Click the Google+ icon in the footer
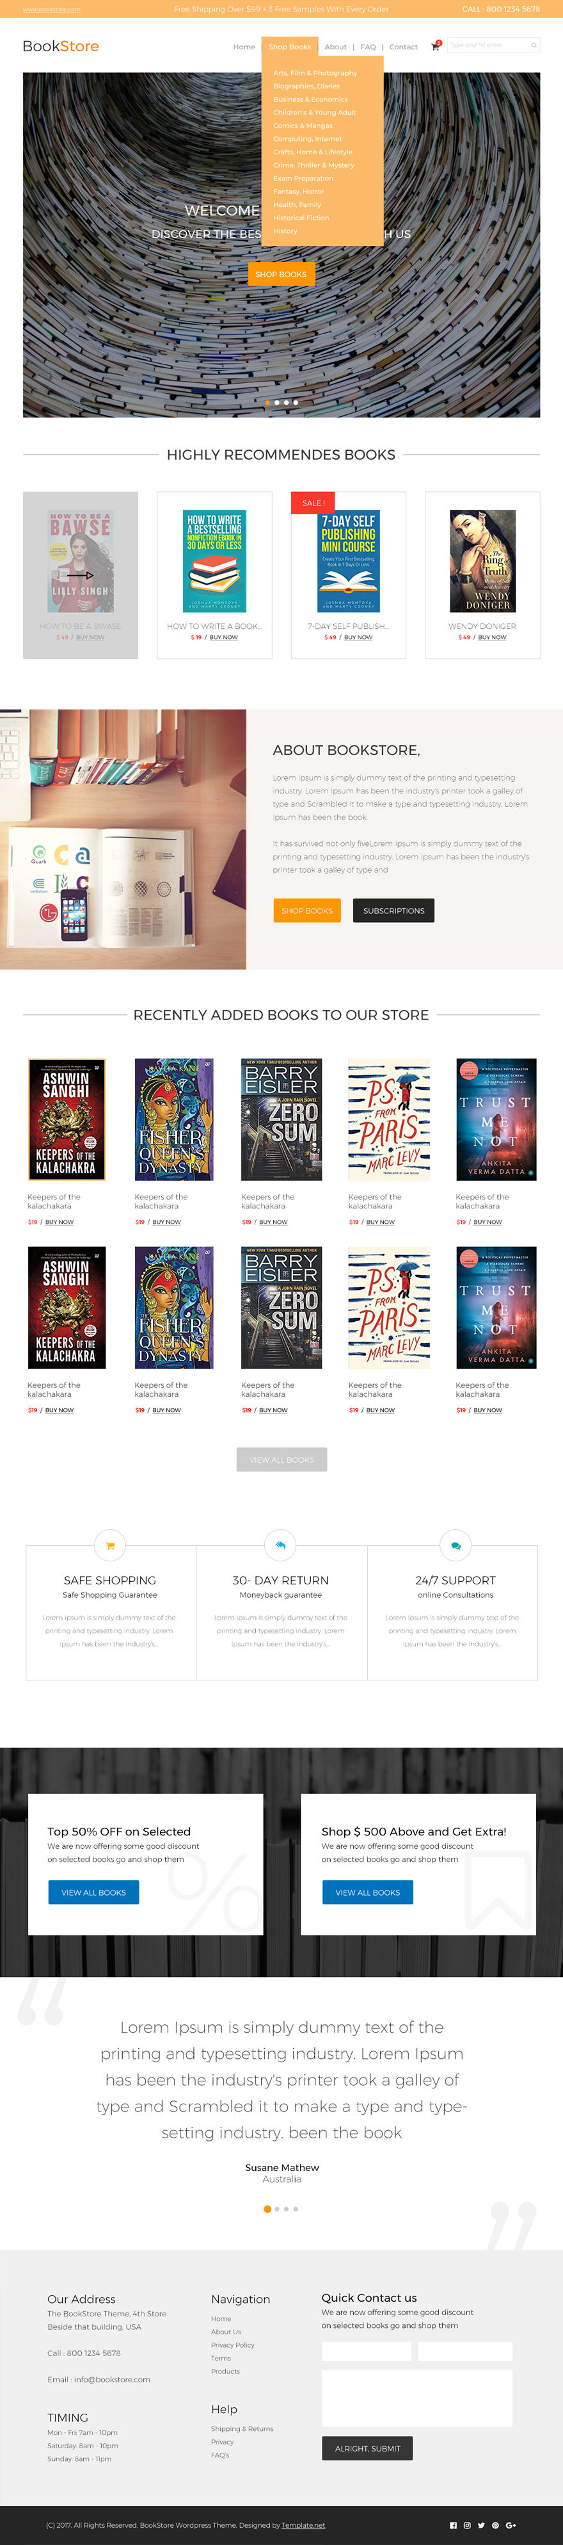Image resolution: width=563 pixels, height=2545 pixels. (511, 2525)
